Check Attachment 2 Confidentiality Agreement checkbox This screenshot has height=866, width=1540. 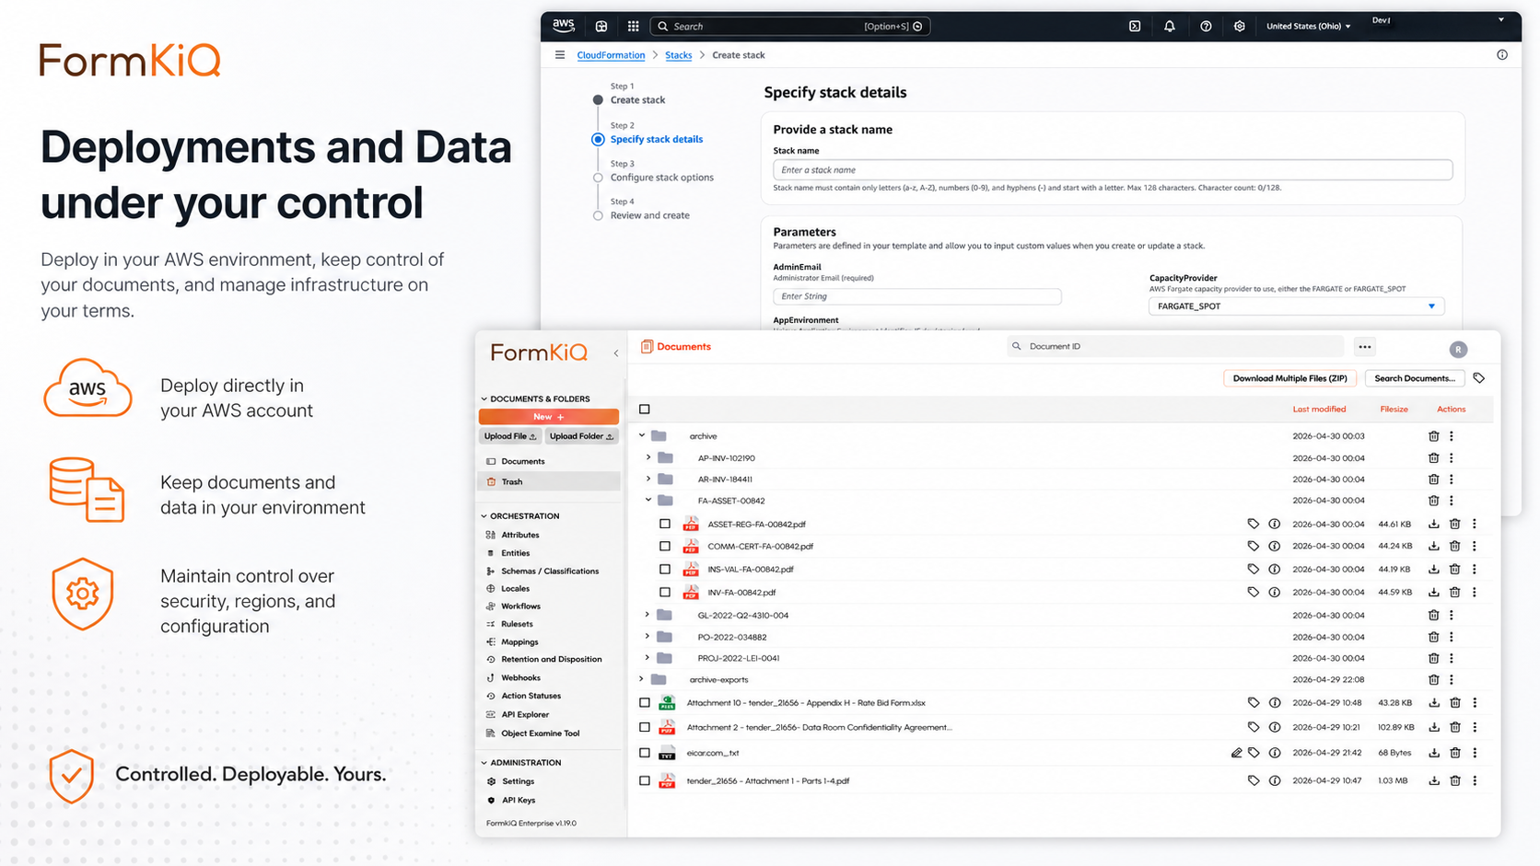[645, 727]
